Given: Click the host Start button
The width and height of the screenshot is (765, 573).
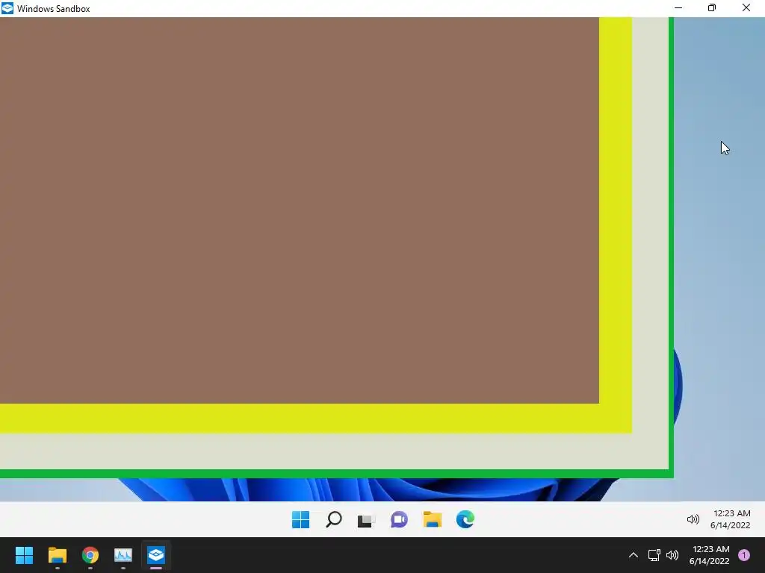Looking at the screenshot, I should (x=24, y=555).
